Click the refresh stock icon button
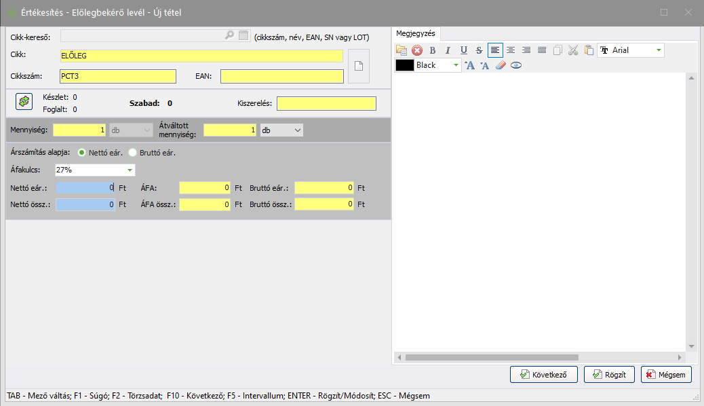 pos(24,101)
